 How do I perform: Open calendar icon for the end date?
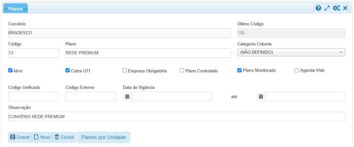click(261, 97)
